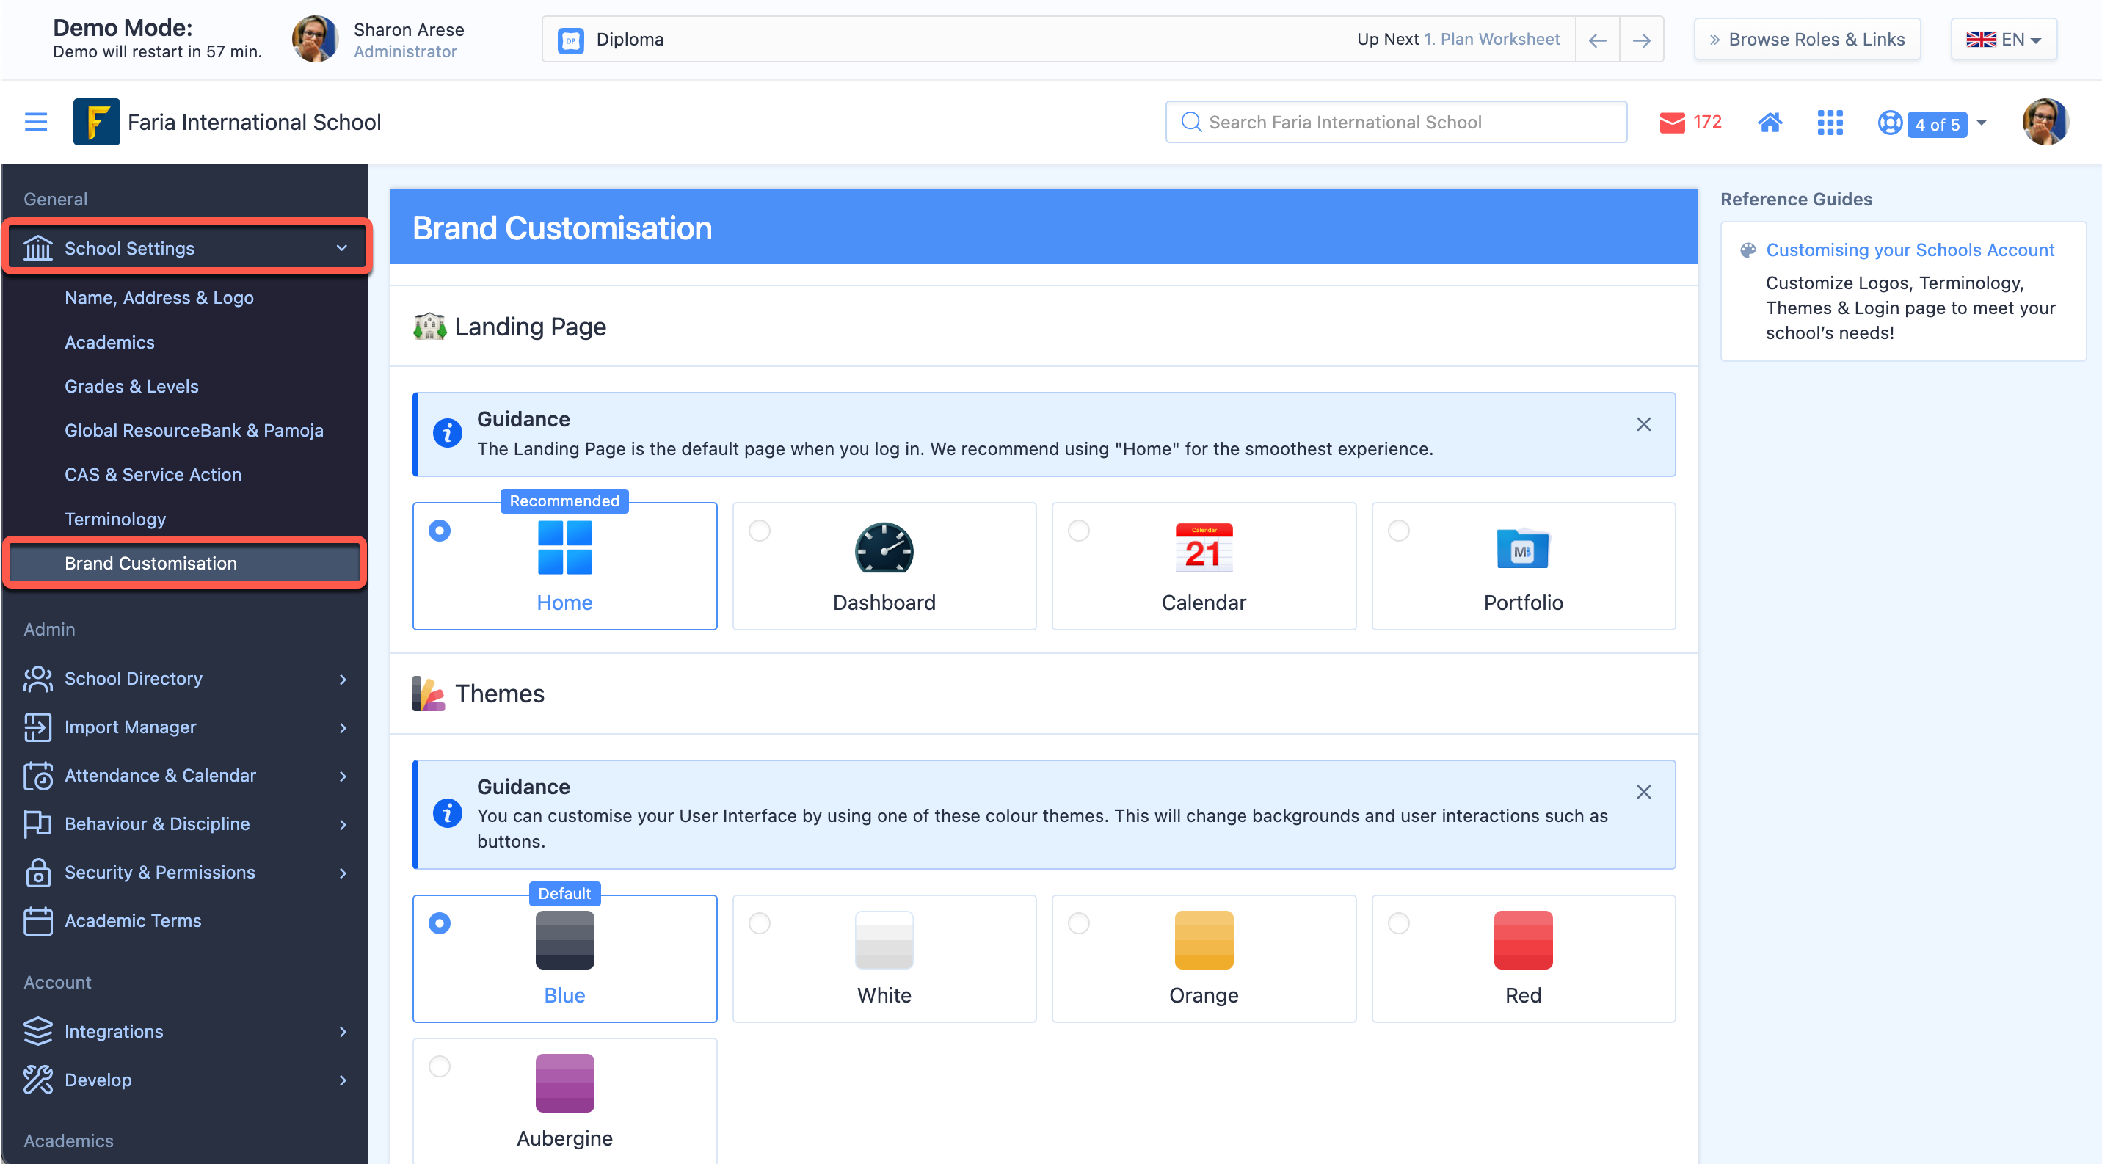Open the user avatar in header
Viewport: 2102px width, 1164px height.
click(x=2045, y=123)
